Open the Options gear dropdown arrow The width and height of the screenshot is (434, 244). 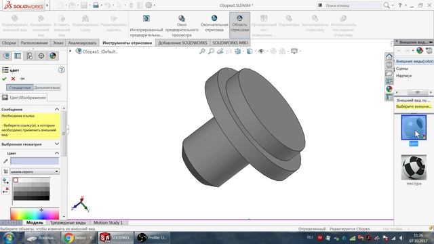click(154, 5)
